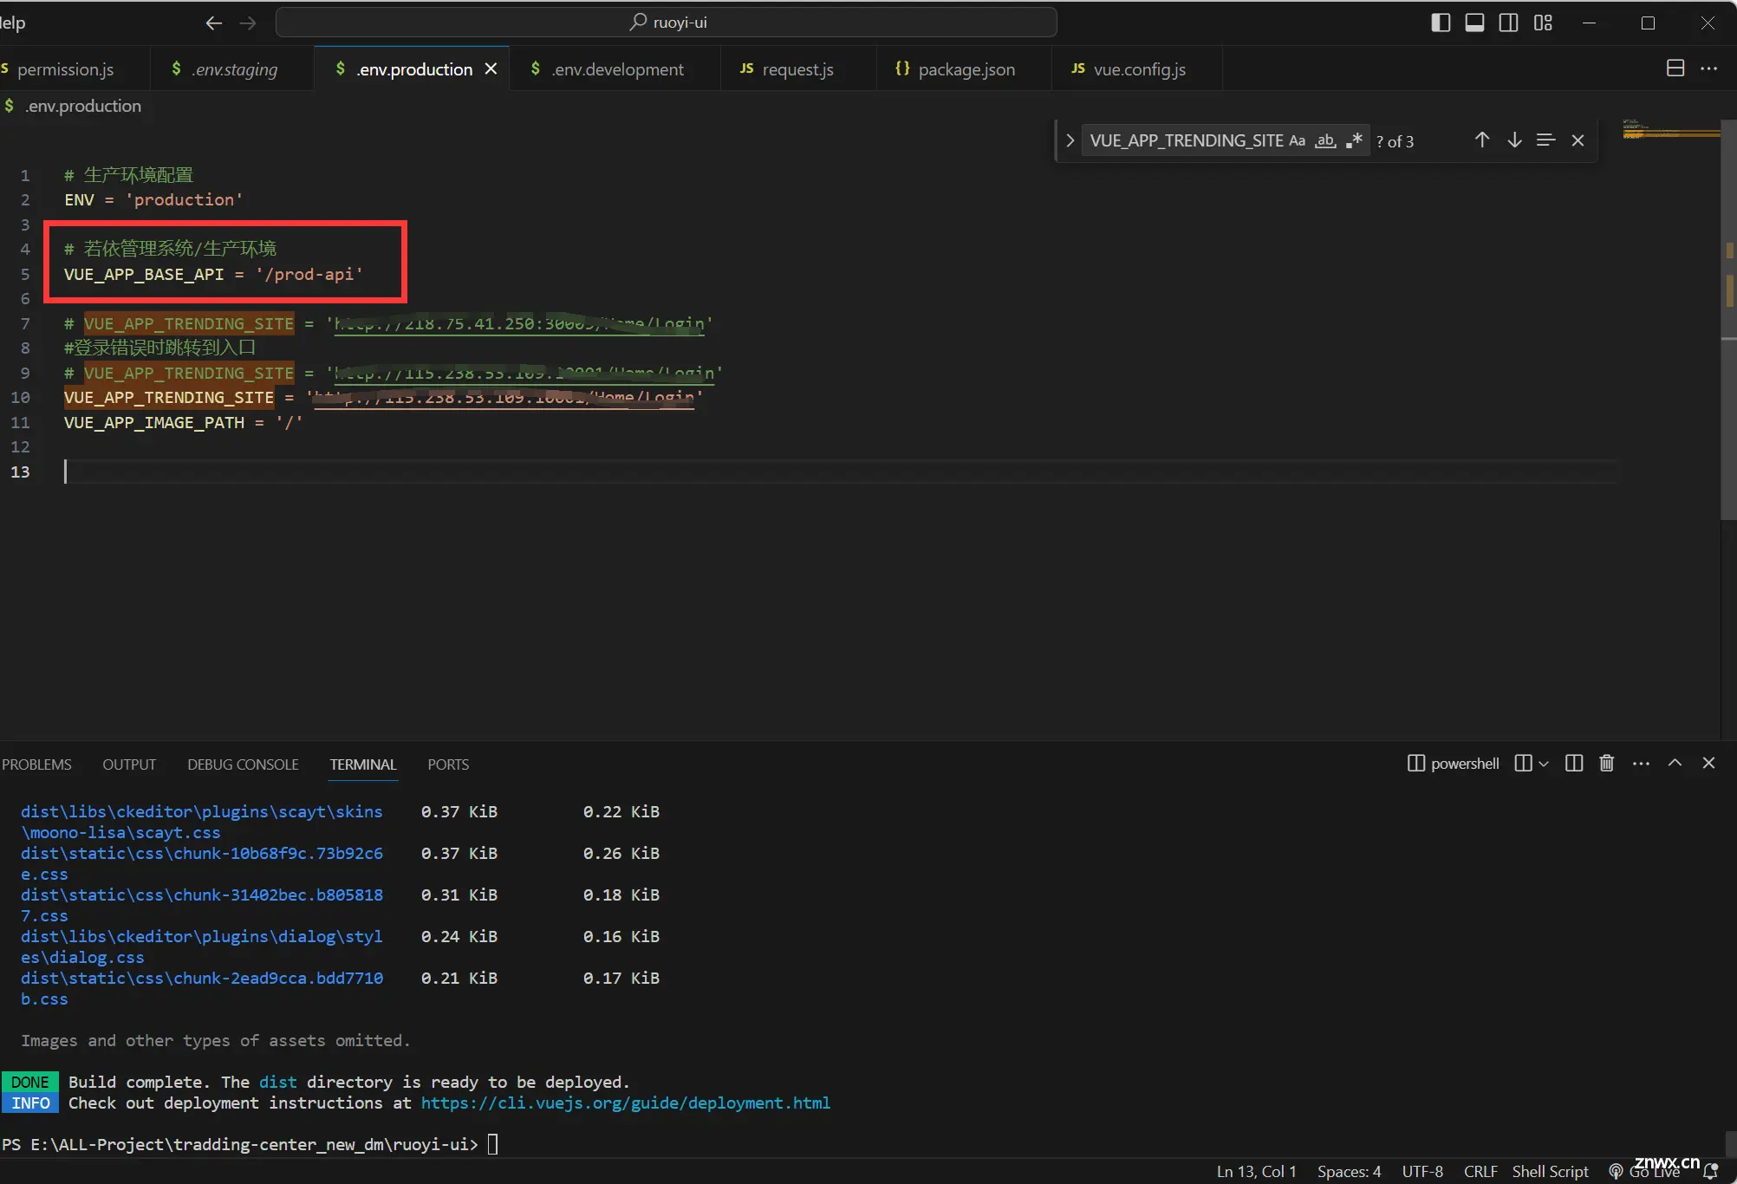Split the terminal icon
This screenshot has width=1737, height=1184.
click(x=1574, y=764)
